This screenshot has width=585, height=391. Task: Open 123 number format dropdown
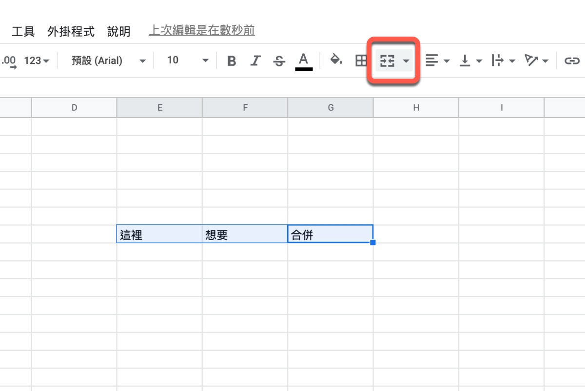coord(37,61)
